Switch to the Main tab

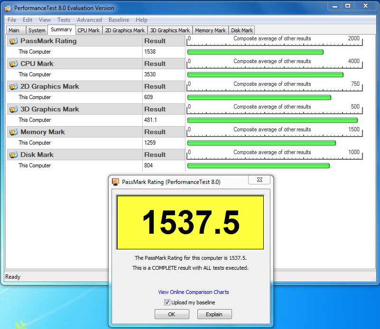(16, 30)
